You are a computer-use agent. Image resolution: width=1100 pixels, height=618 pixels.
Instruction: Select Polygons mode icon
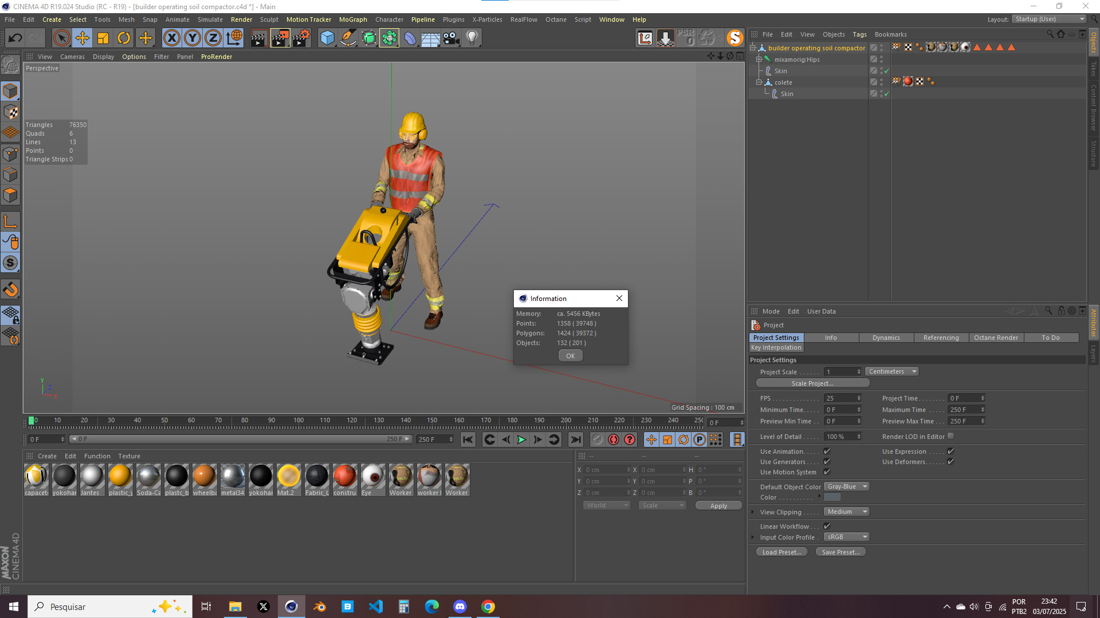(x=10, y=195)
